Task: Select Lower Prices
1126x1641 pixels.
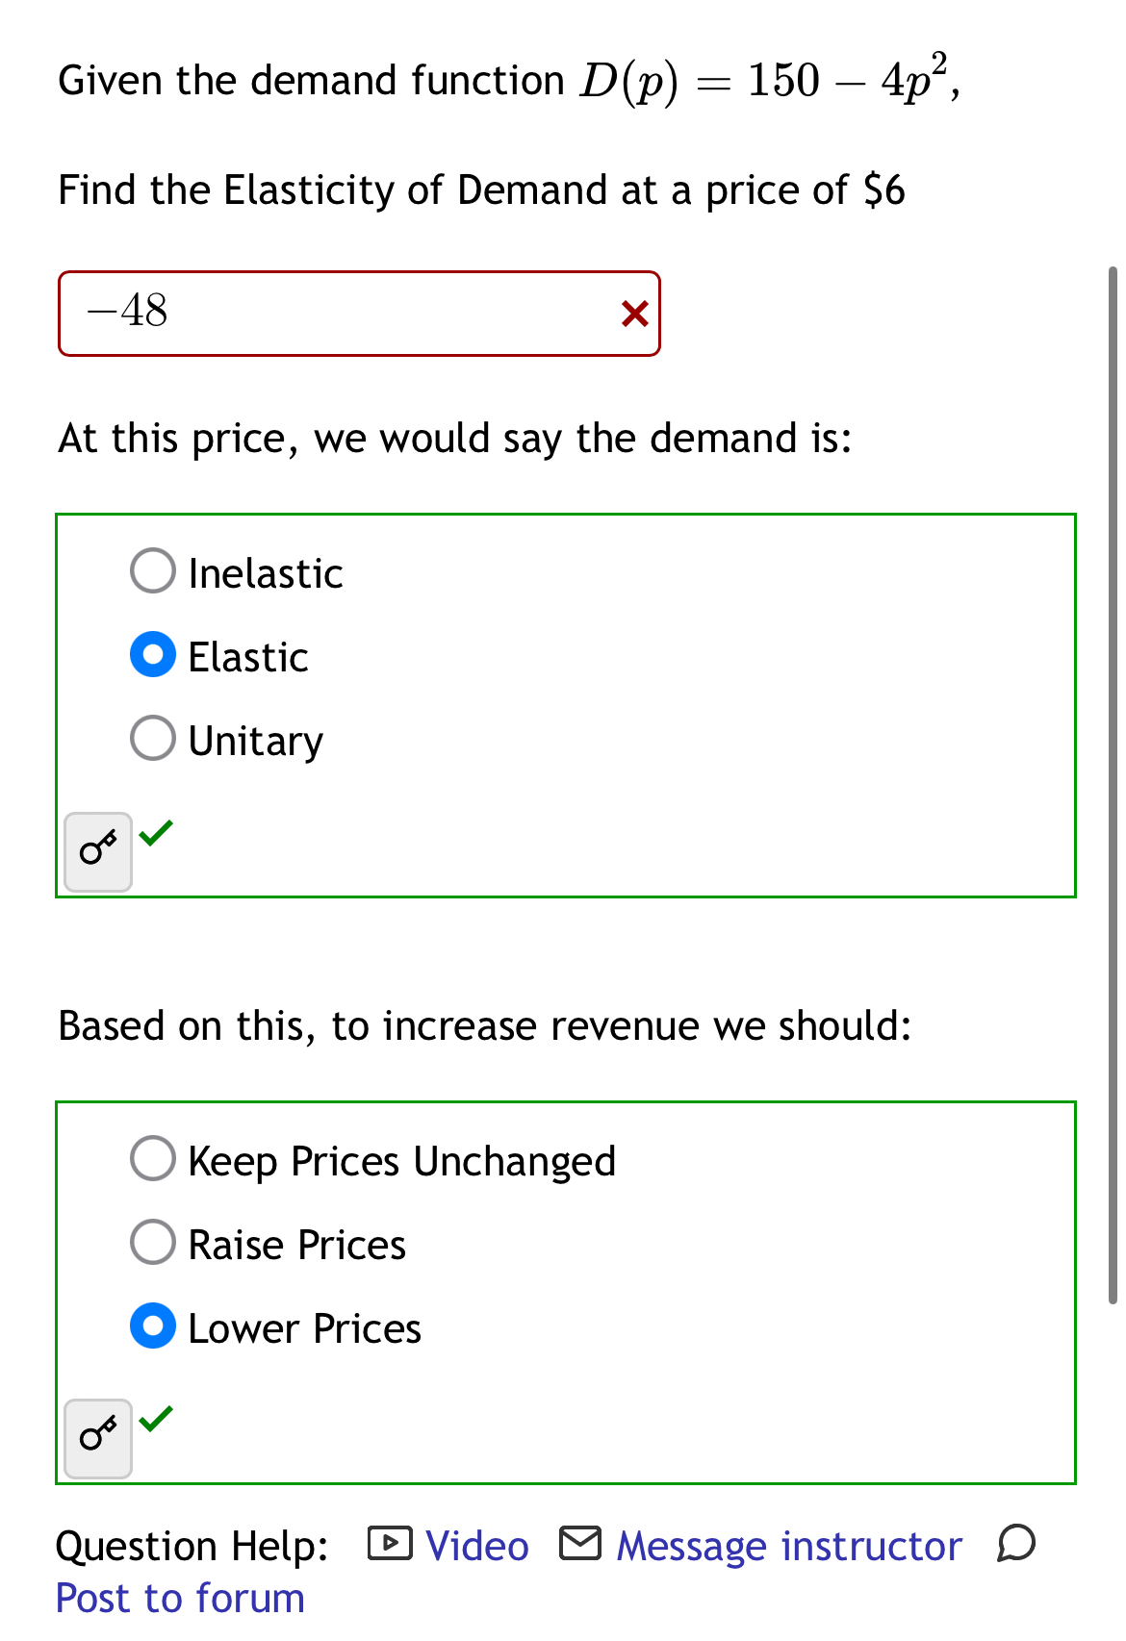Action: (152, 1327)
